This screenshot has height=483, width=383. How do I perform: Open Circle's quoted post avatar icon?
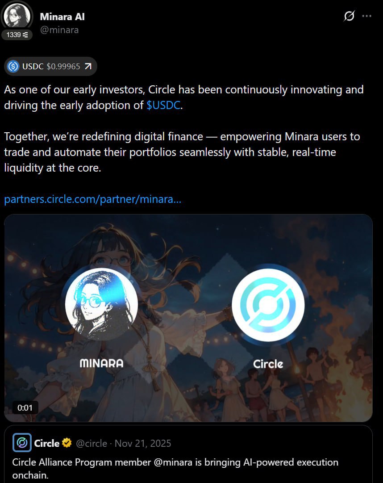[x=22, y=443]
